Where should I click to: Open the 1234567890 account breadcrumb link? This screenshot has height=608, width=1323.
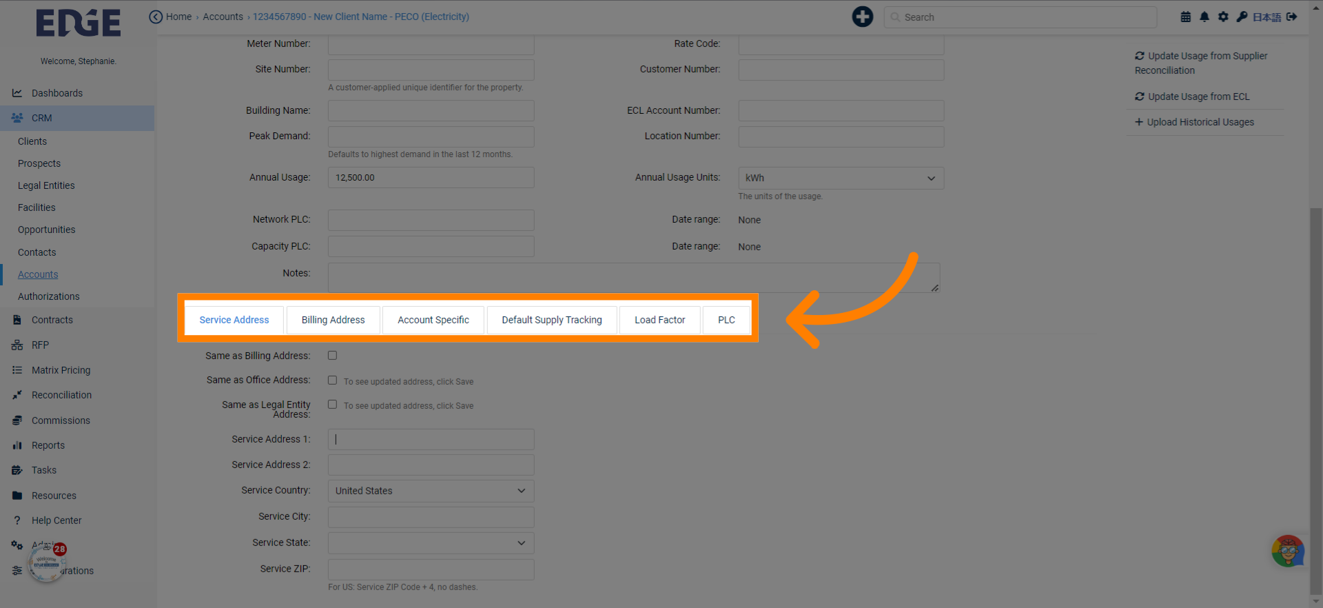(x=361, y=17)
